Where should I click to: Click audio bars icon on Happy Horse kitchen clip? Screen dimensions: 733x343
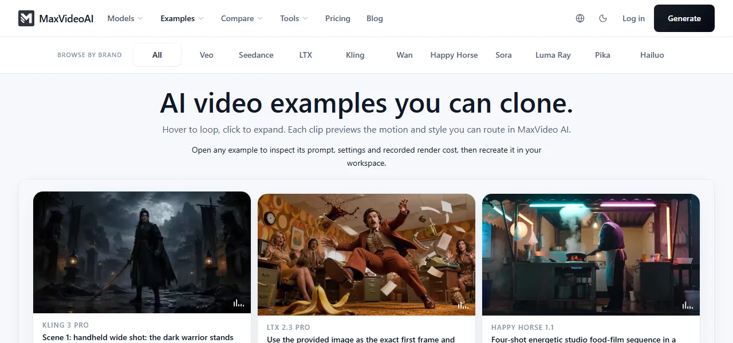coord(687,305)
